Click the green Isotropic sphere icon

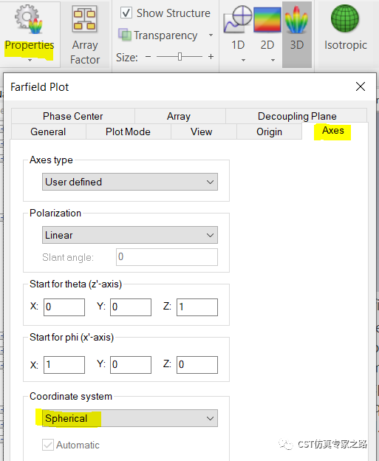click(x=345, y=18)
